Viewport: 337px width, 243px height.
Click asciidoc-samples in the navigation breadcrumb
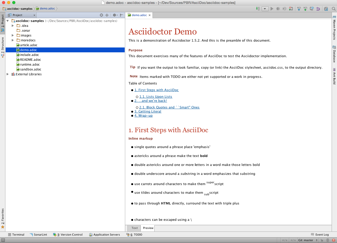point(18,9)
